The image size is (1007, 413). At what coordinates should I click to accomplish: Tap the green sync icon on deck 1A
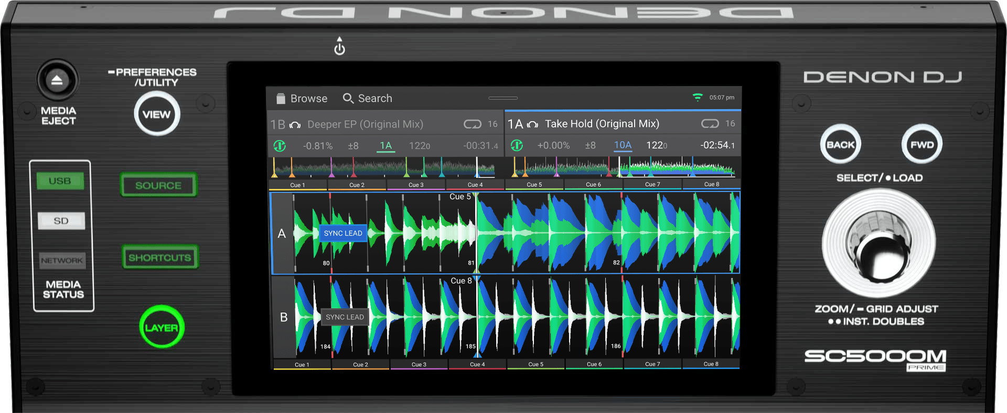pos(517,145)
